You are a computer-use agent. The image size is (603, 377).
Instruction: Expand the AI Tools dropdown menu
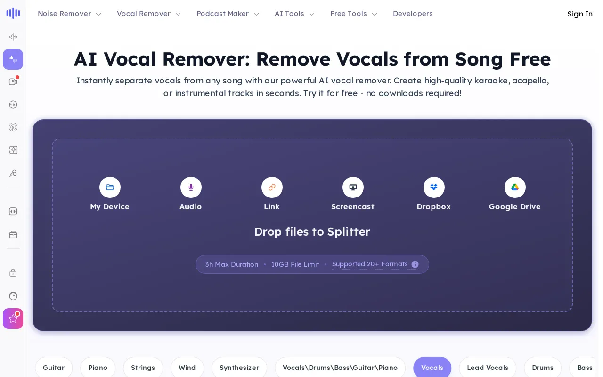tap(294, 14)
